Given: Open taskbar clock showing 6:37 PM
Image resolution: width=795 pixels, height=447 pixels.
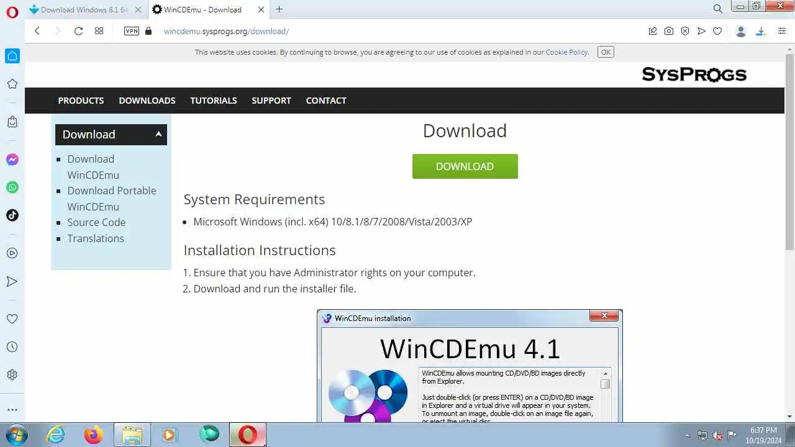Looking at the screenshot, I should point(763,435).
